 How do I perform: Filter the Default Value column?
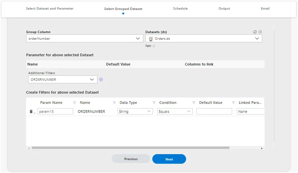click(x=233, y=103)
